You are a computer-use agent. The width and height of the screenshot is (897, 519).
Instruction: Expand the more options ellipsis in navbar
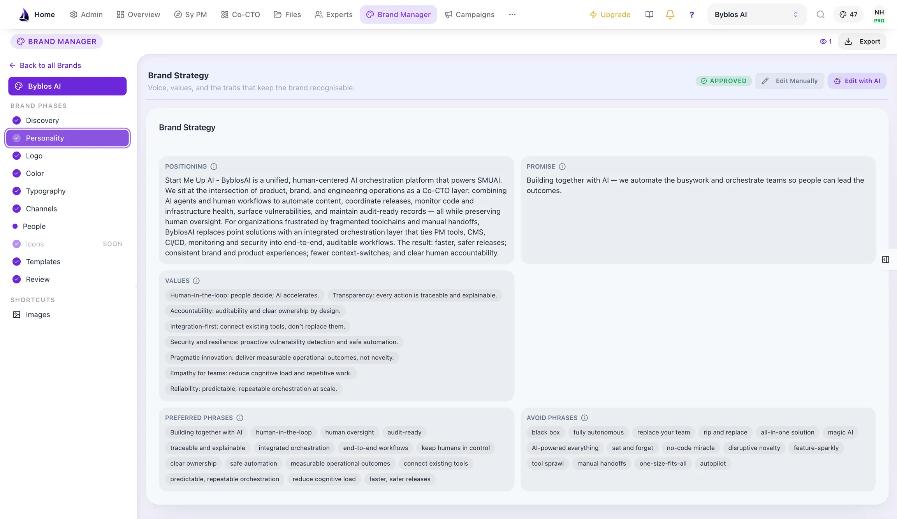512,14
